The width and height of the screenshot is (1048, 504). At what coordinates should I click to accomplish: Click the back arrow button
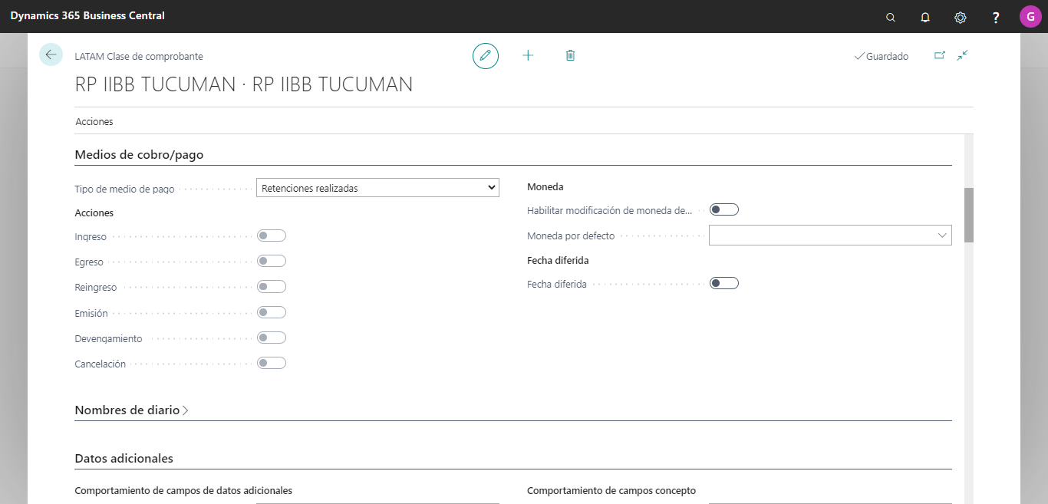51,54
